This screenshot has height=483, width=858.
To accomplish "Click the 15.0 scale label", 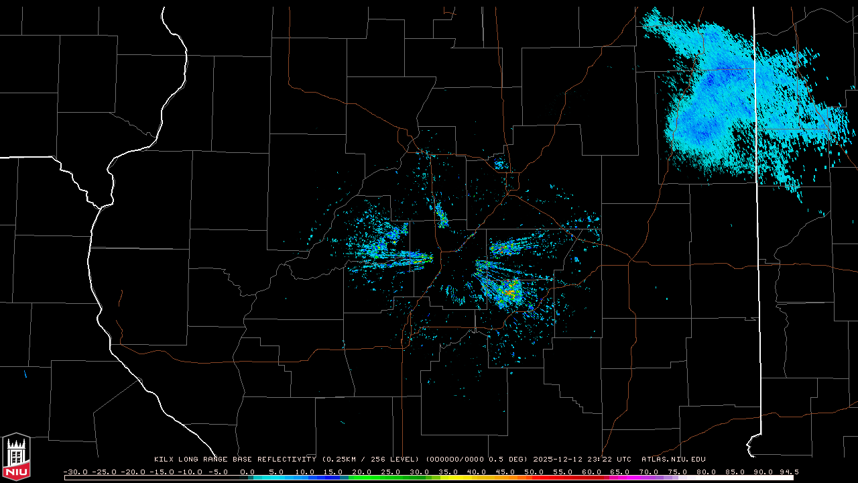I will tap(333, 472).
